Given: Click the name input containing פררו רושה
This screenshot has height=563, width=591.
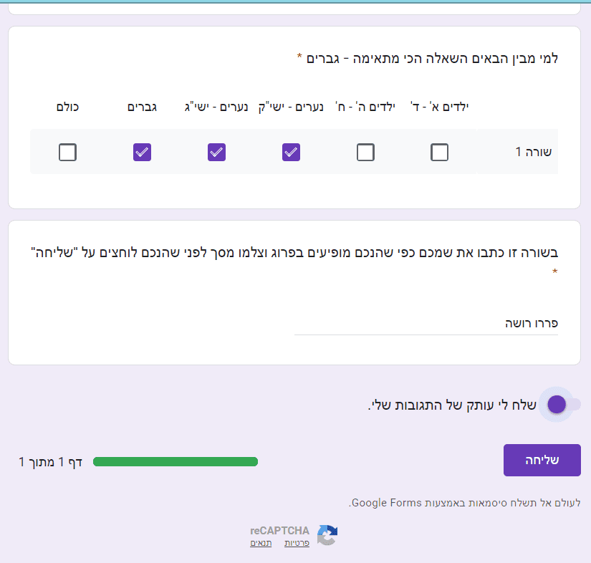Looking at the screenshot, I should (426, 323).
